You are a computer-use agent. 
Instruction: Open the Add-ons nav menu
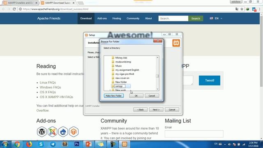pos(102,18)
